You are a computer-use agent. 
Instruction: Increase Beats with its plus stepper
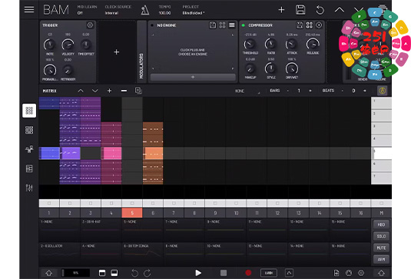[x=365, y=91]
